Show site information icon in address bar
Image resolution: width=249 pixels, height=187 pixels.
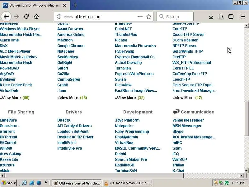coord(59,17)
